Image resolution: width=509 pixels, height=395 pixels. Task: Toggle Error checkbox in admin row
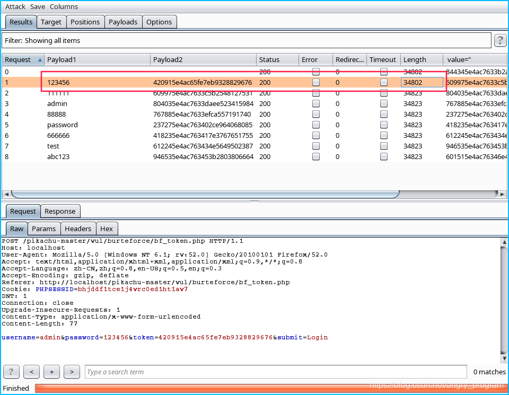click(x=316, y=103)
